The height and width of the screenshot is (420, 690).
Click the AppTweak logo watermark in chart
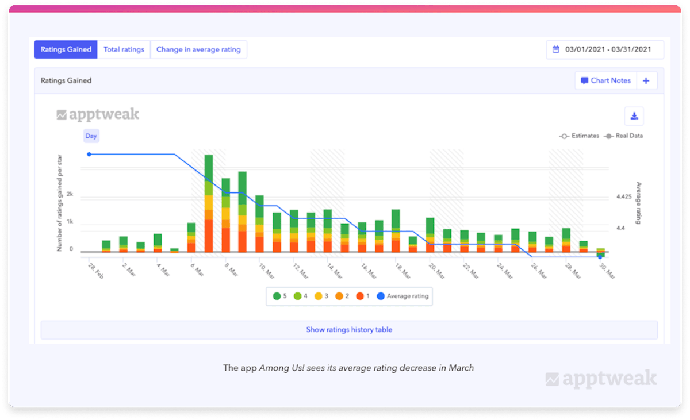click(98, 114)
